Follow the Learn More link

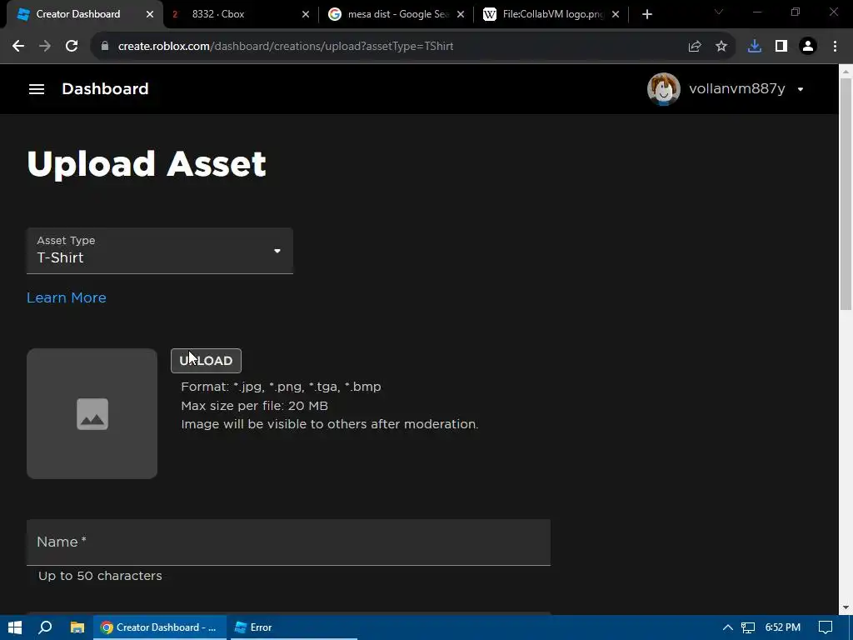coord(67,297)
